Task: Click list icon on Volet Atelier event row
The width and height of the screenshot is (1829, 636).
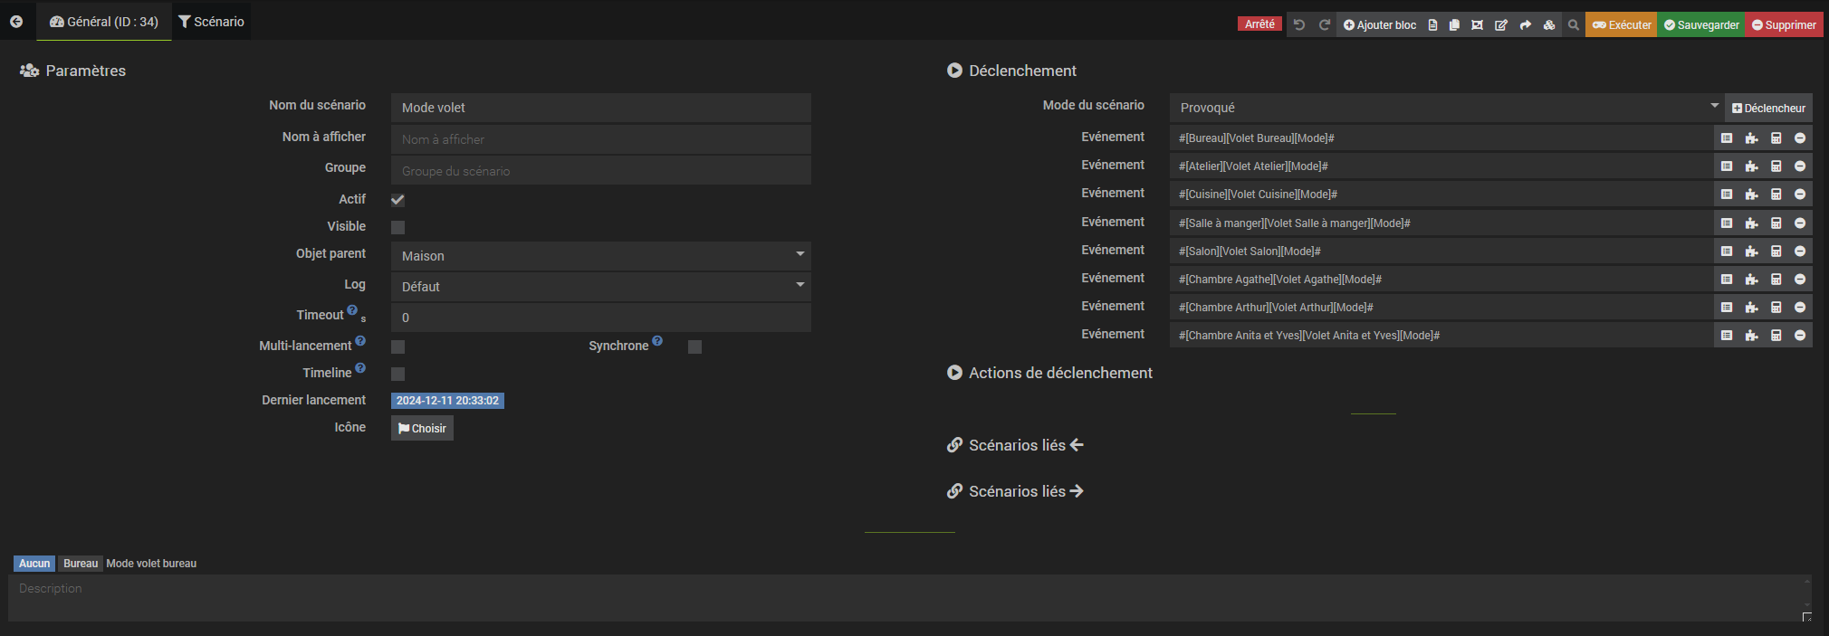Action: pos(1727,166)
